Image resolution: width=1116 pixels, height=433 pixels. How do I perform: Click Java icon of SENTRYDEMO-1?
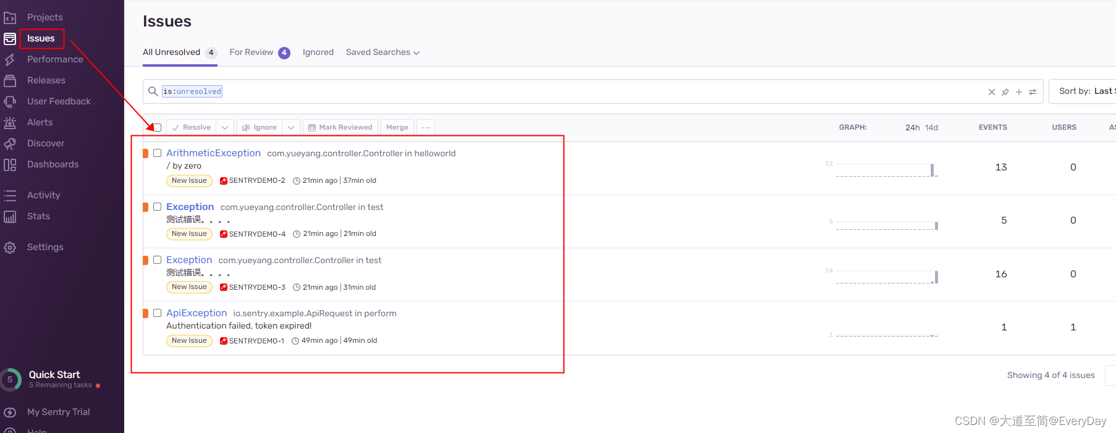pyautogui.click(x=224, y=341)
